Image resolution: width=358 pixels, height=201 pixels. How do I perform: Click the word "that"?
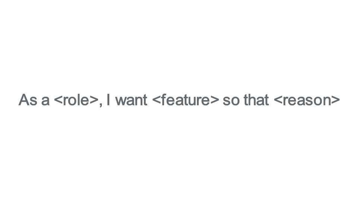(x=256, y=100)
